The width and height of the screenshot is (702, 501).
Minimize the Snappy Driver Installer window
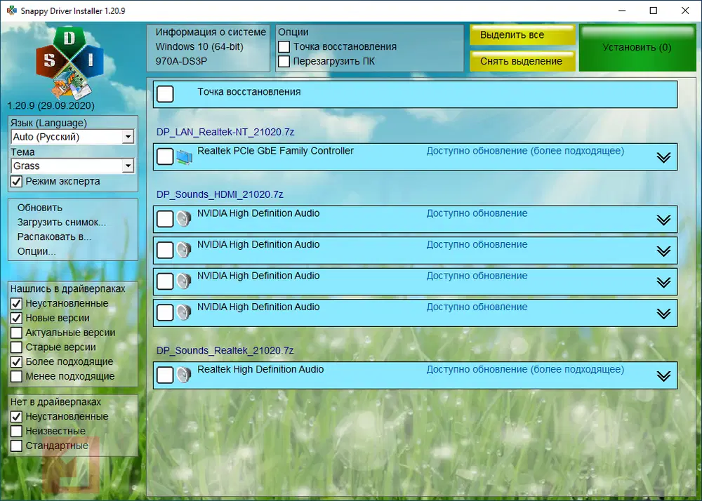pyautogui.click(x=622, y=11)
